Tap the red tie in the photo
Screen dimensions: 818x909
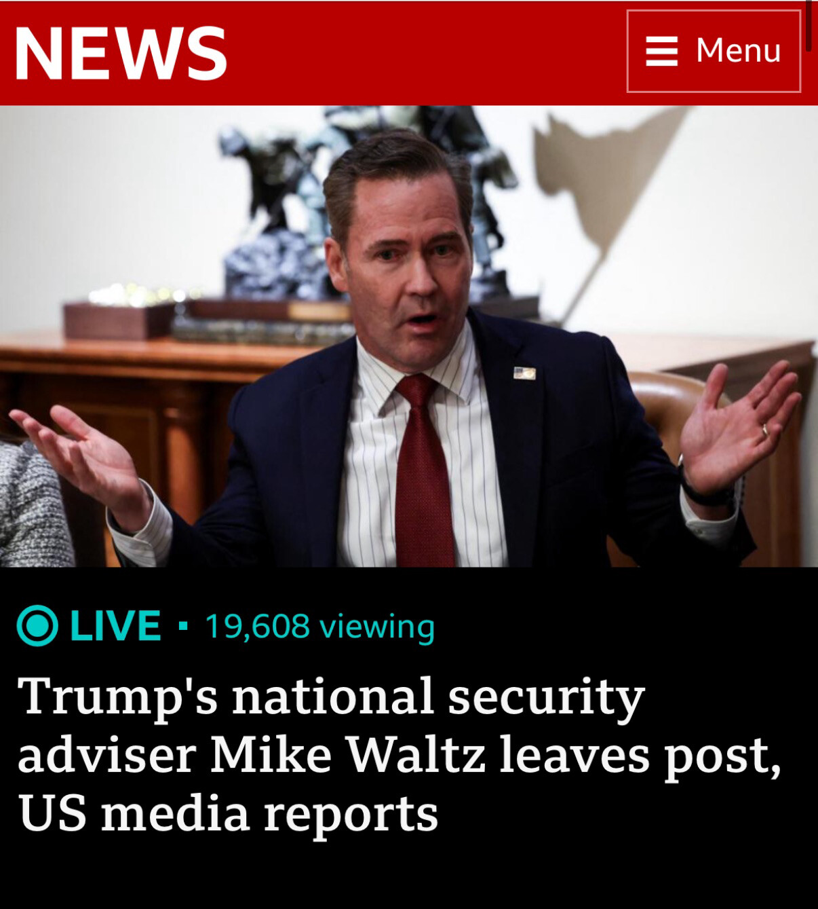point(423,470)
